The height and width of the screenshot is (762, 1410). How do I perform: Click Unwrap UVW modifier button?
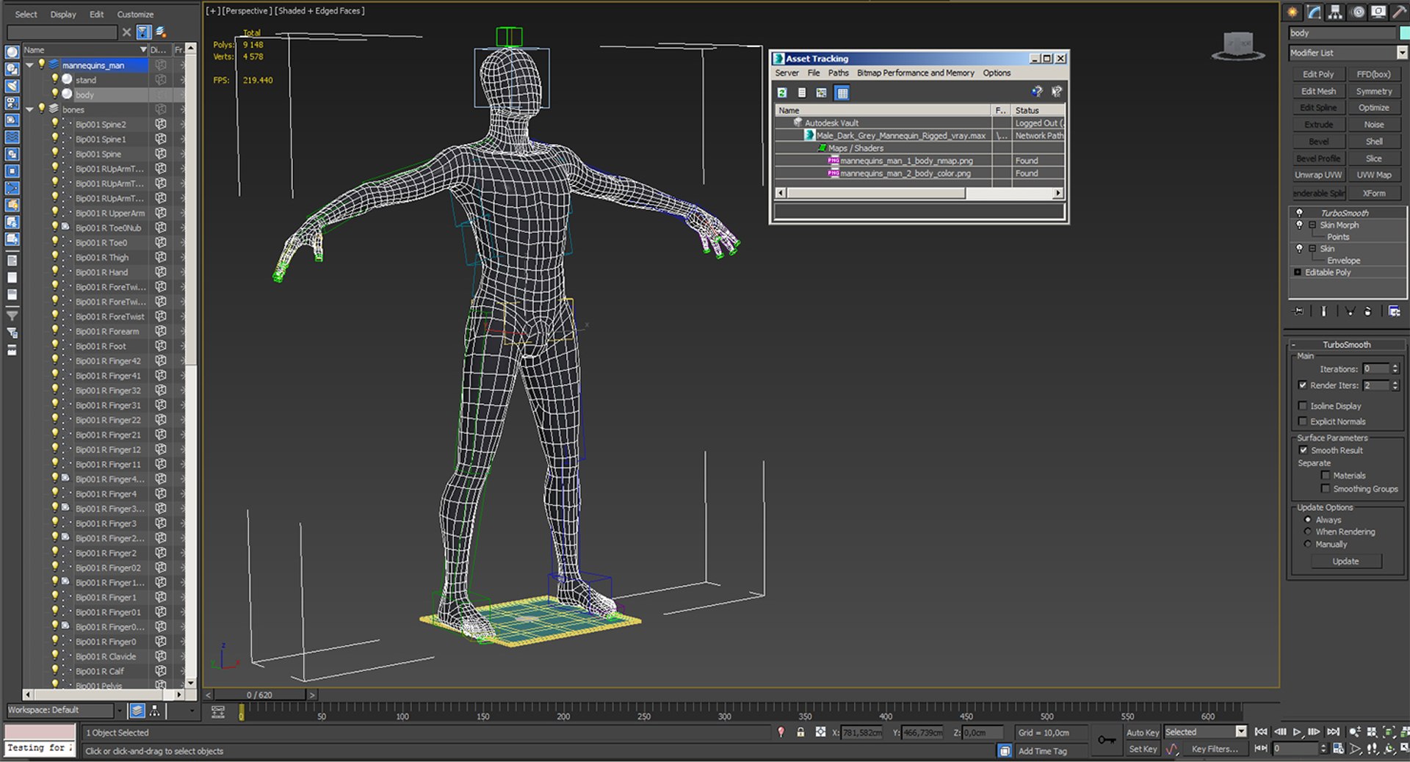[1318, 175]
